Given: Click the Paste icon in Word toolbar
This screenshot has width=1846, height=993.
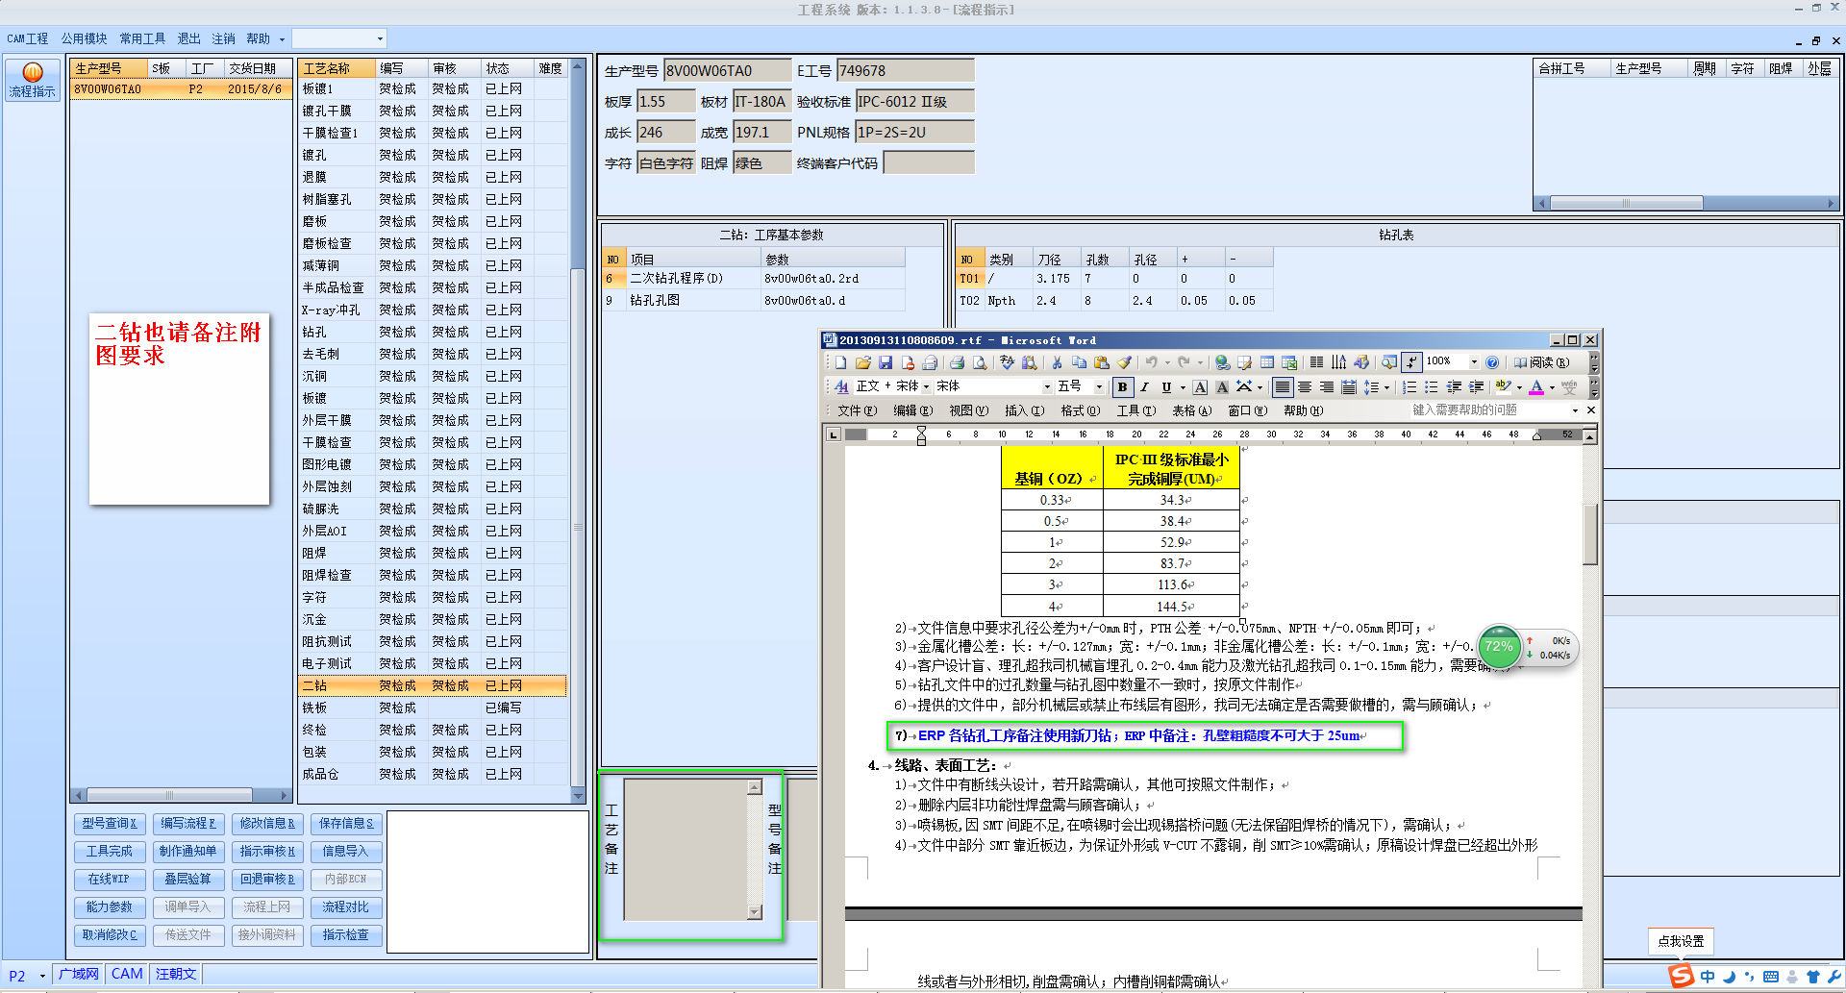Looking at the screenshot, I should (x=1101, y=362).
